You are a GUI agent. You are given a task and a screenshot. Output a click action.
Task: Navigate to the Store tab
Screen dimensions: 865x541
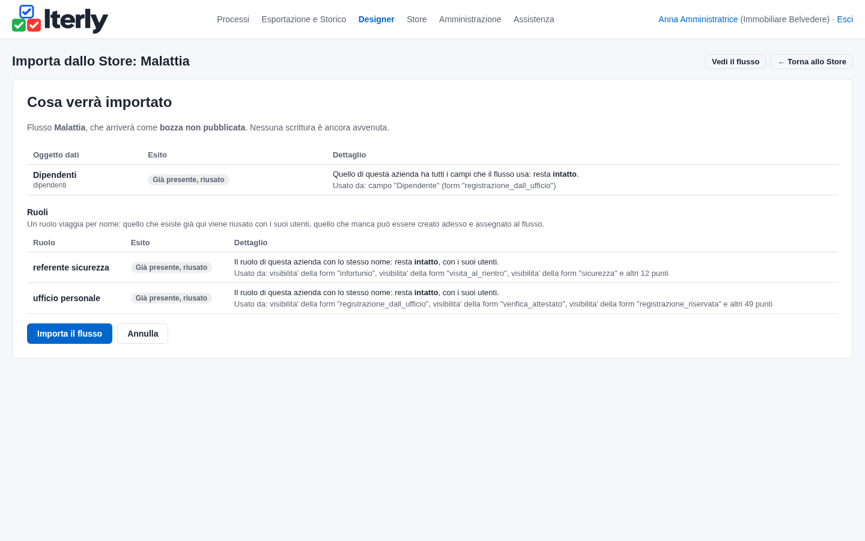[x=417, y=19]
